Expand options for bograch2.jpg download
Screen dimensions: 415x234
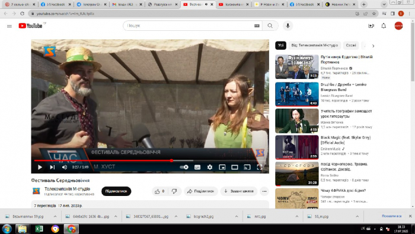(x=237, y=217)
